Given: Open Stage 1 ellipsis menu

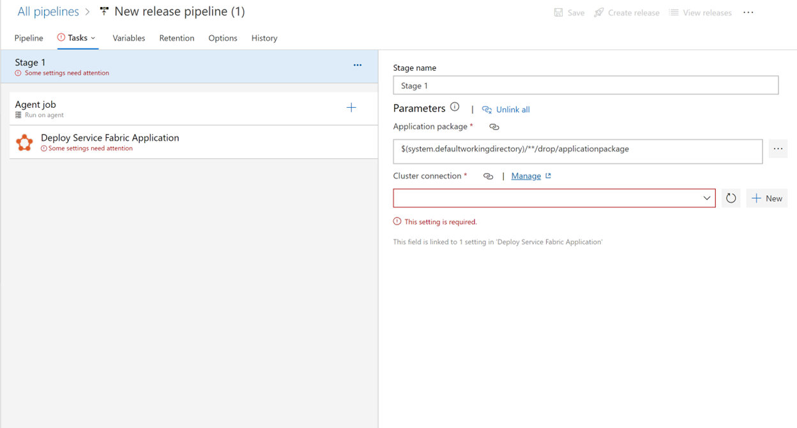Looking at the screenshot, I should tap(358, 65).
